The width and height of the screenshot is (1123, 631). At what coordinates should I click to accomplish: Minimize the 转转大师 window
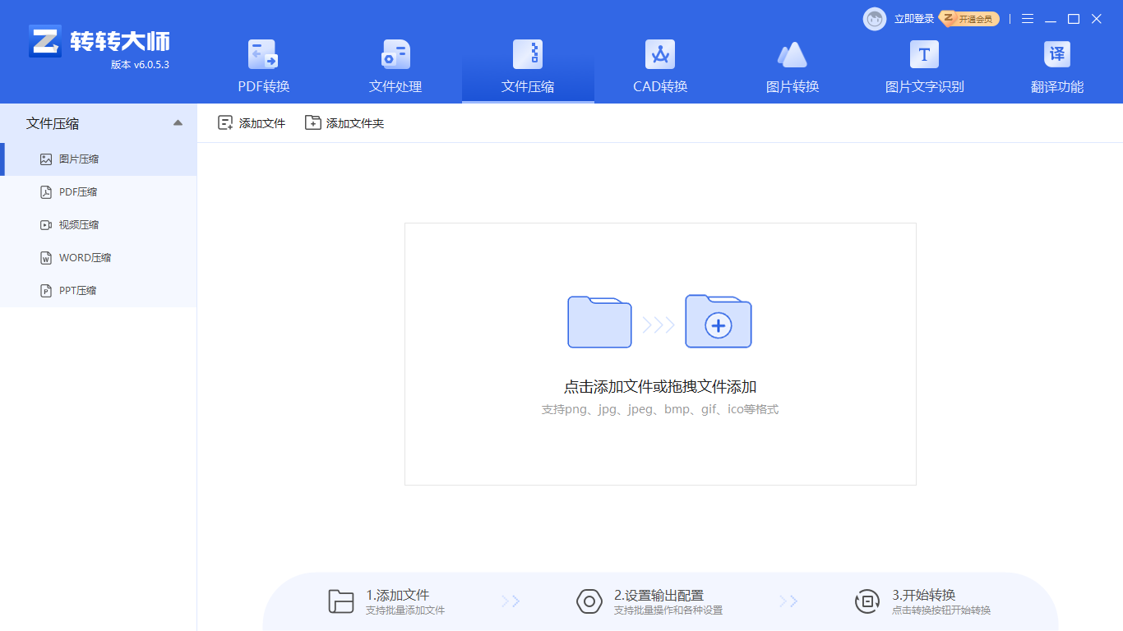click(1051, 19)
